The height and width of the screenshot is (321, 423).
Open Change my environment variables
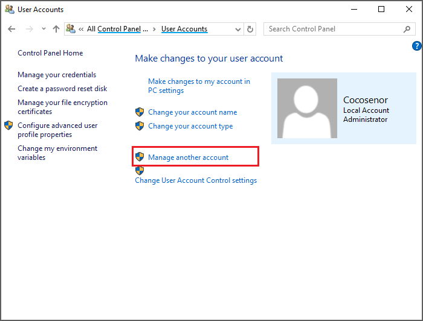(x=57, y=153)
